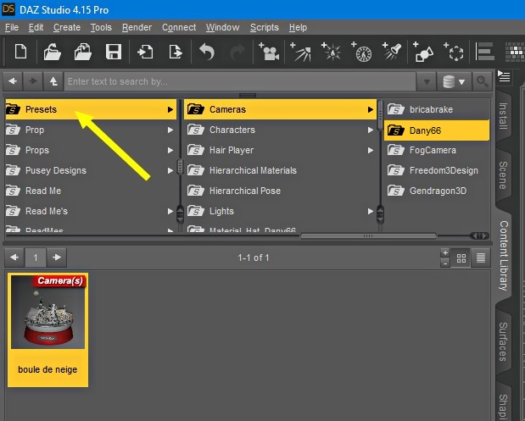Switch to the Scene tab

[x=503, y=175]
